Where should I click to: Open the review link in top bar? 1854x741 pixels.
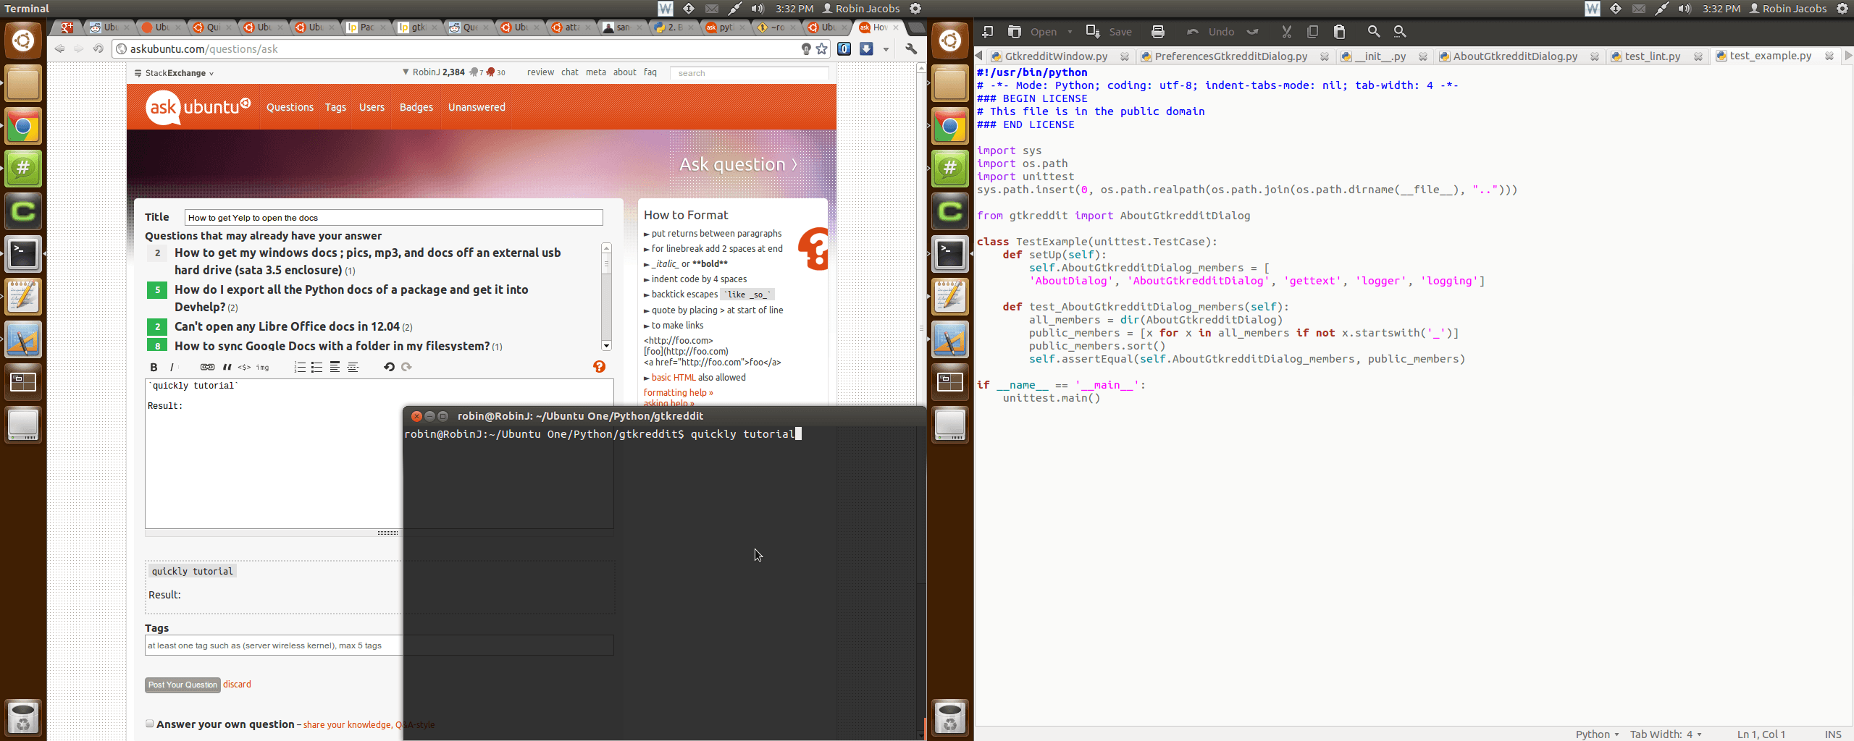coord(540,72)
